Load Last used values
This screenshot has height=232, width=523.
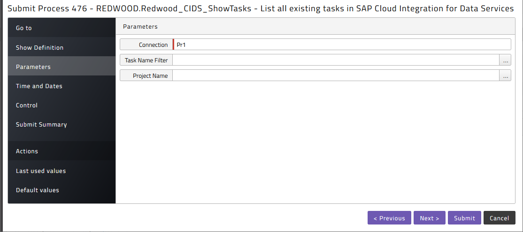tap(62, 171)
